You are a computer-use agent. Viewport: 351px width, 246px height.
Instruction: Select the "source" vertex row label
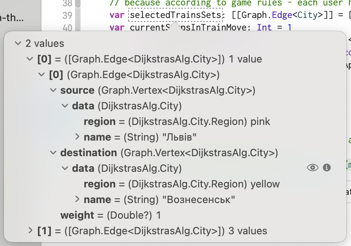77,90
